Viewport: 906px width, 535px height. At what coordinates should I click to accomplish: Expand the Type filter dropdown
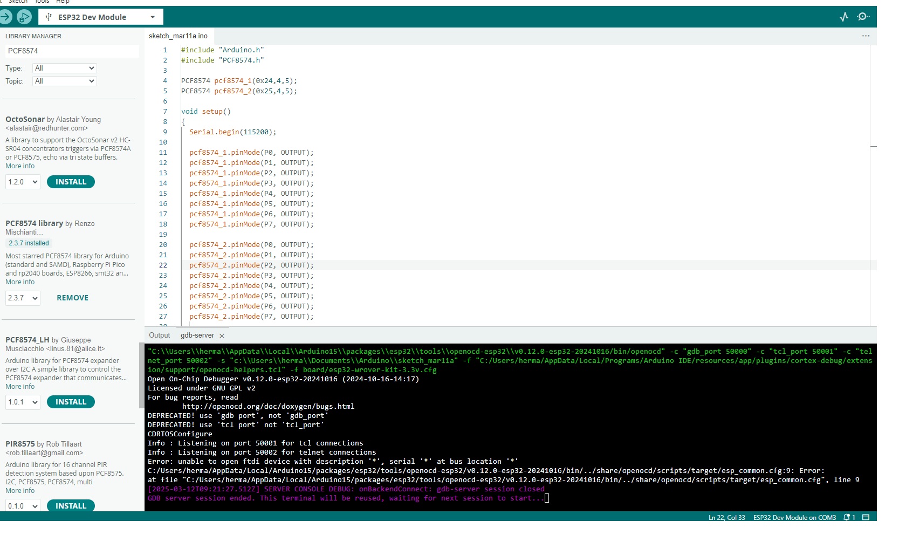[x=64, y=68]
